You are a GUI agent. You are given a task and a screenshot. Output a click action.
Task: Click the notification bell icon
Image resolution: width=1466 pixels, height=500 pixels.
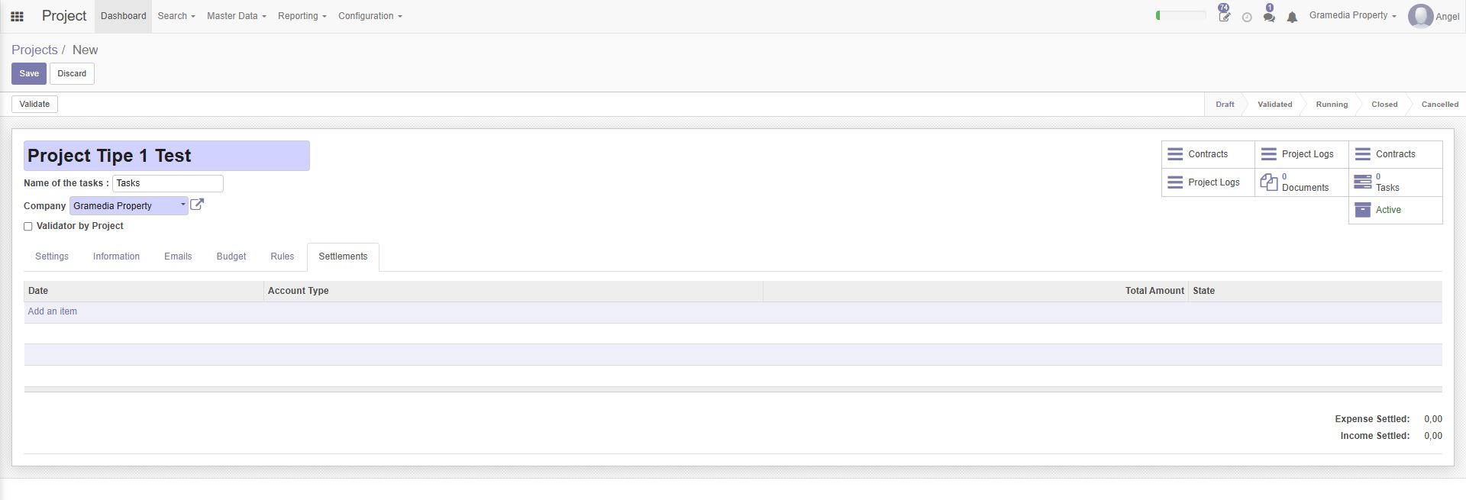(1292, 17)
